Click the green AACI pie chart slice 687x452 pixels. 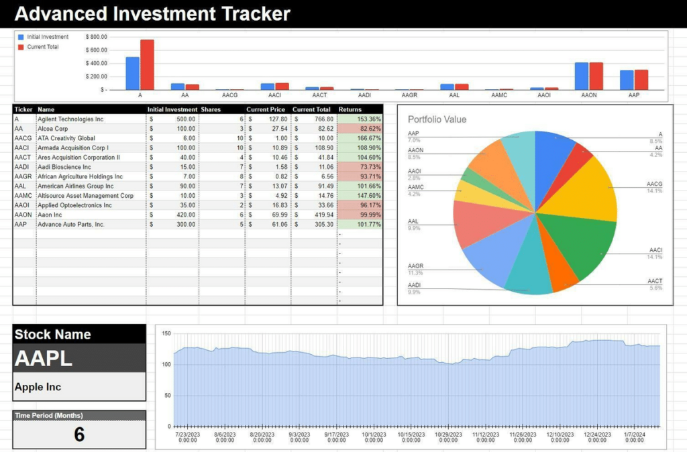pyautogui.click(x=584, y=248)
